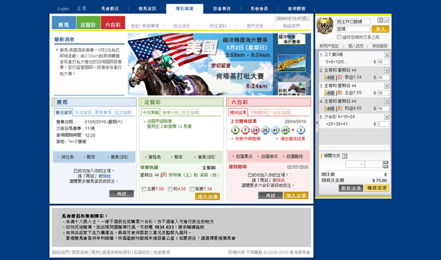Open 排位表 link in 賽馬 panel

[67, 157]
